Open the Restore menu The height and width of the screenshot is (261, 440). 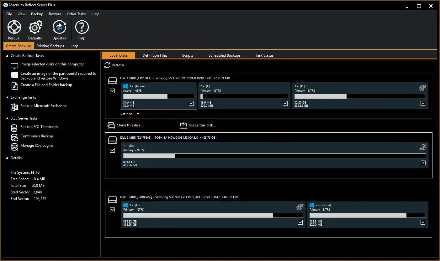coord(55,14)
